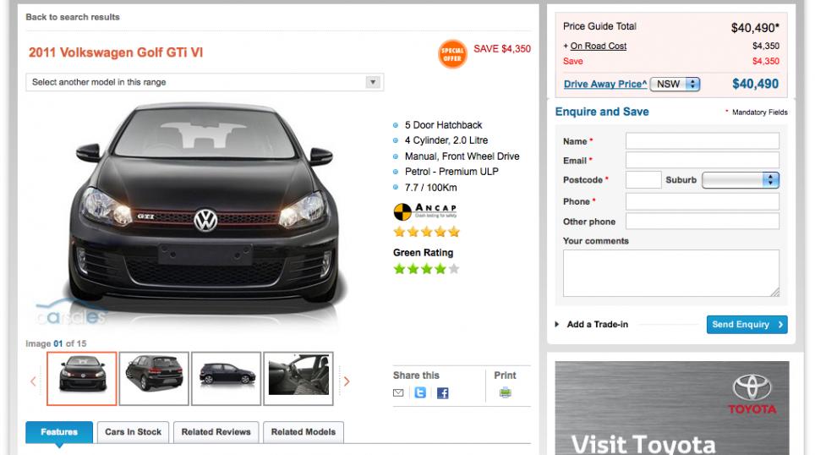Go back to search results
This screenshot has width=815, height=455.
click(73, 17)
